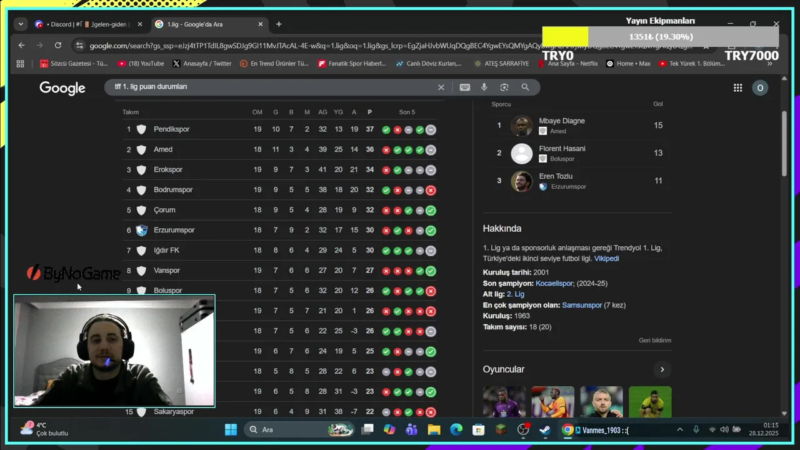The width and height of the screenshot is (800, 450).
Task: Expand more bookmarks overflow chevron
Action: [x=770, y=64]
